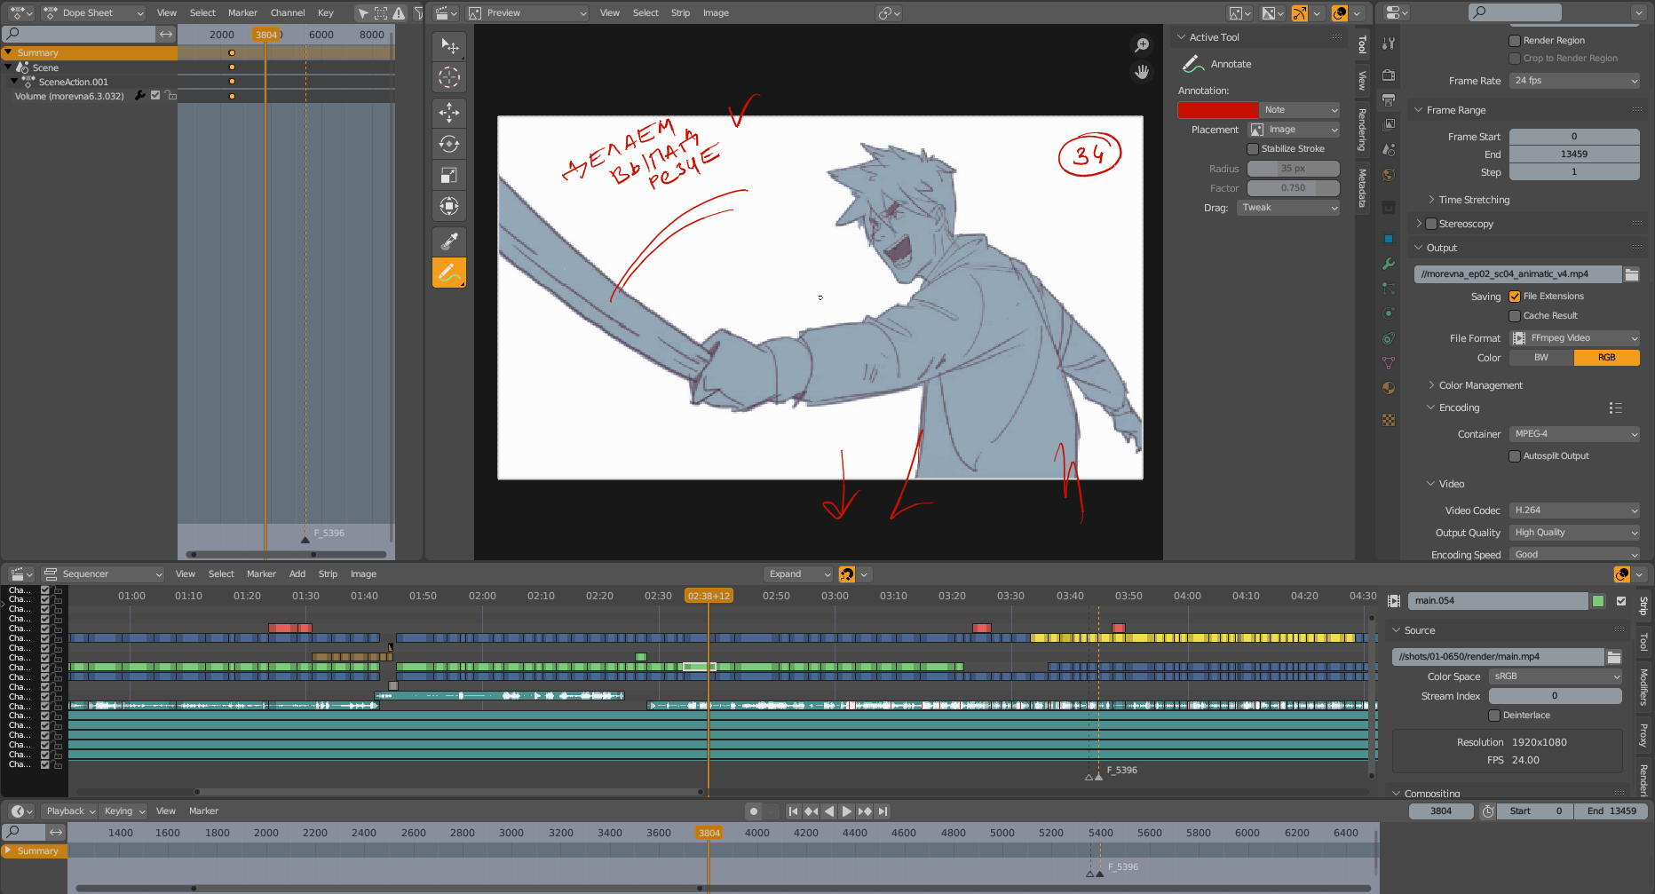
Task: Select the Annotate tool in the preview toolbar
Action: tap(449, 272)
